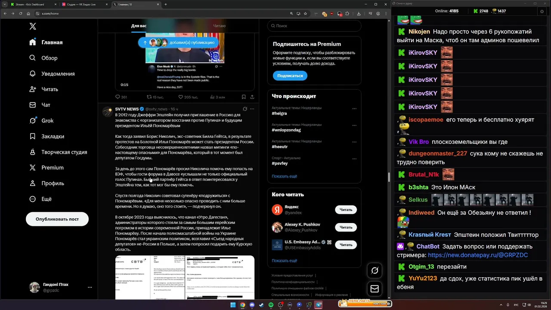Click the X logo in the sidebar
The image size is (551, 310).
click(x=33, y=26)
